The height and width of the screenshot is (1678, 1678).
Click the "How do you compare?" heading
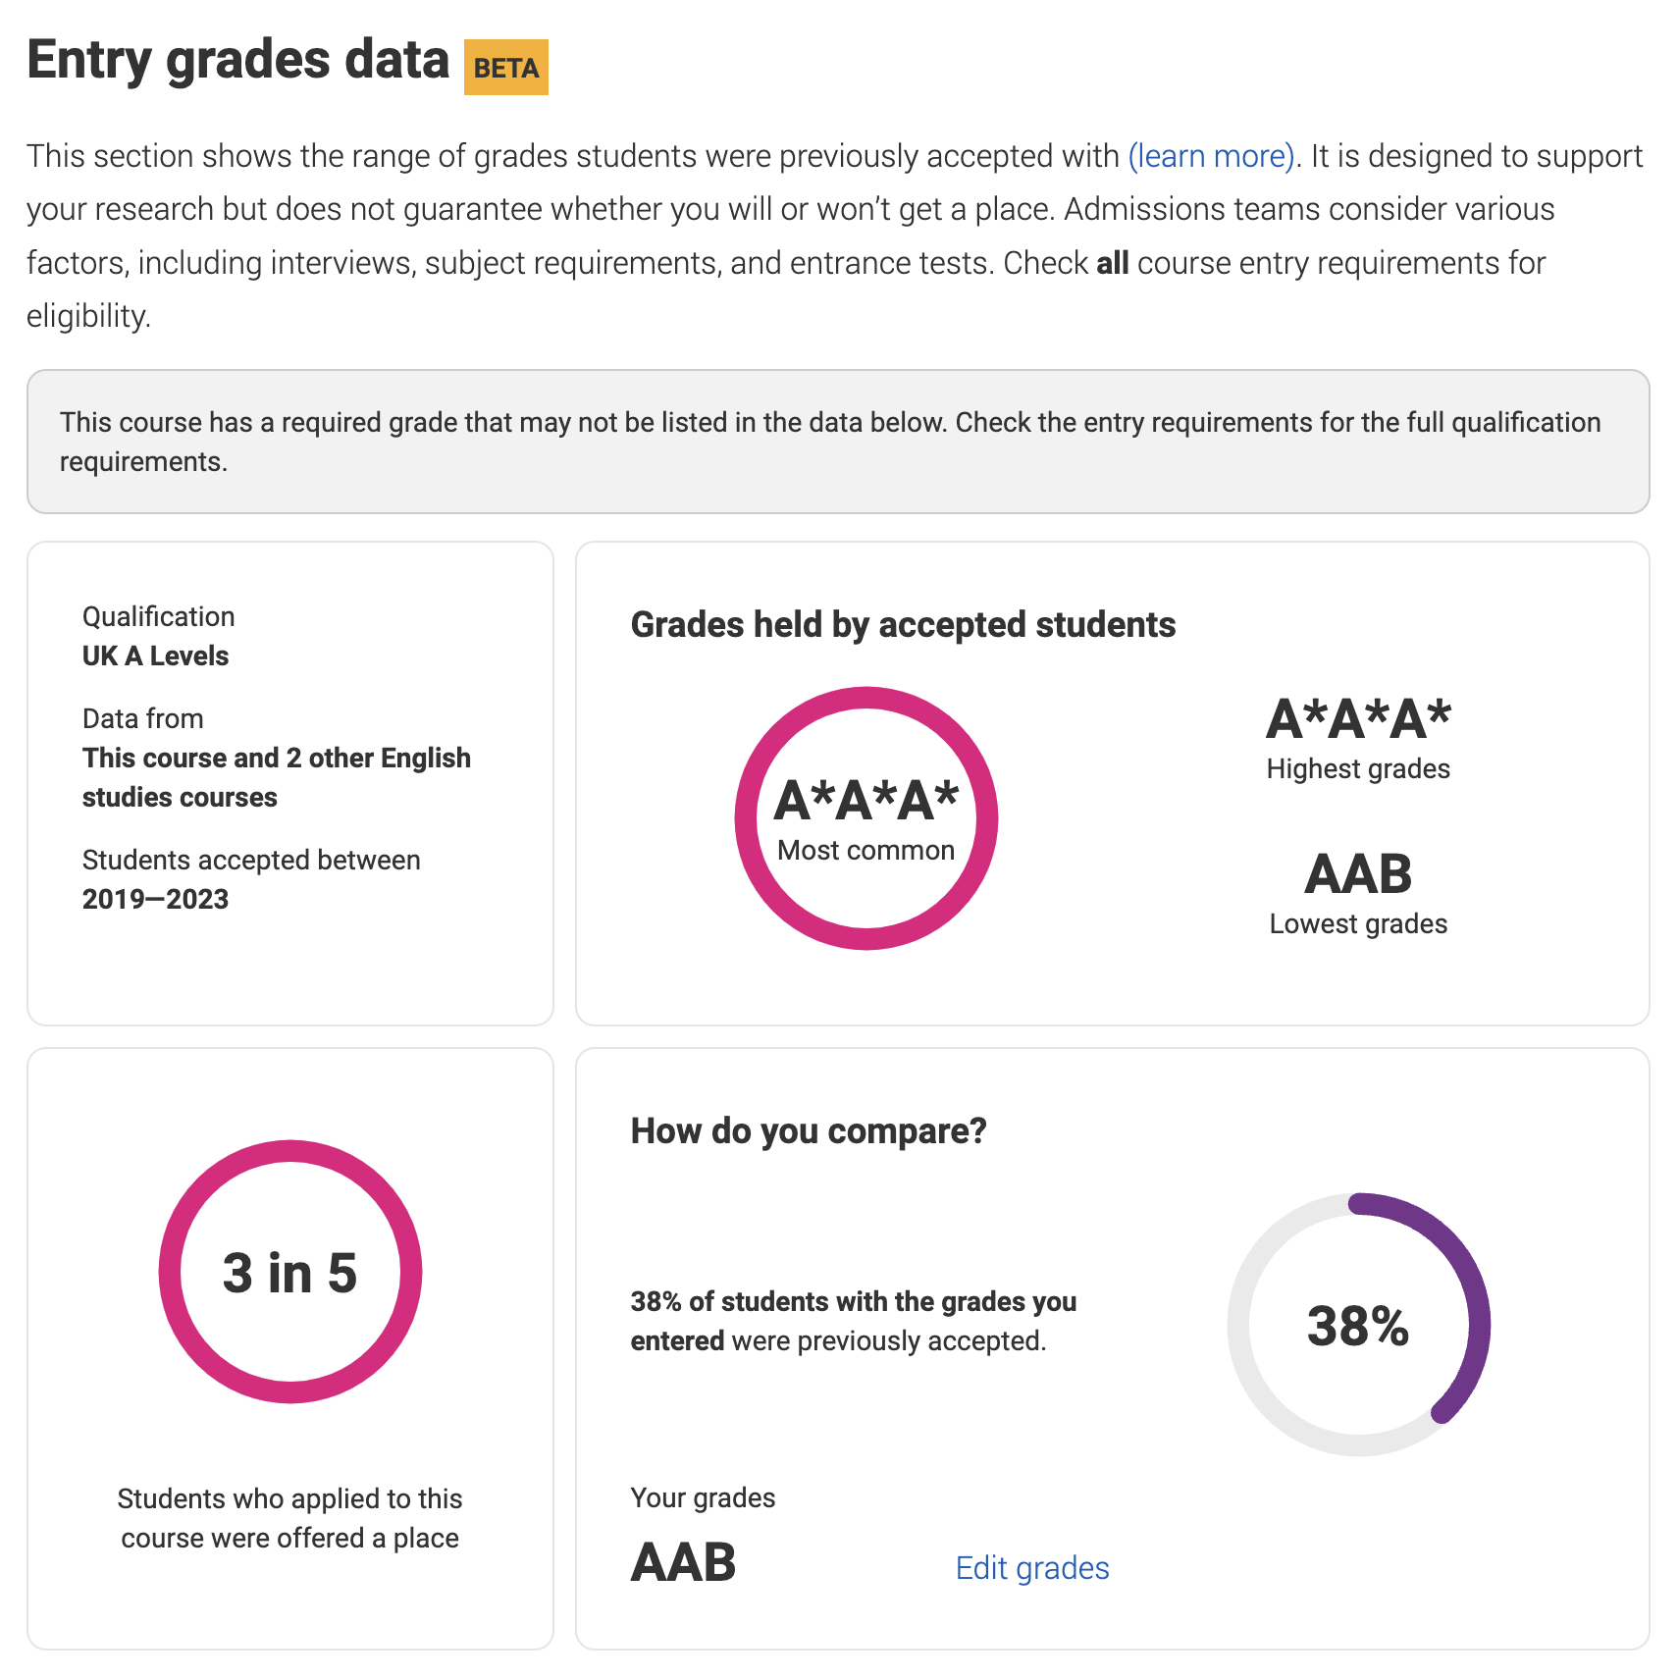pos(809,1131)
